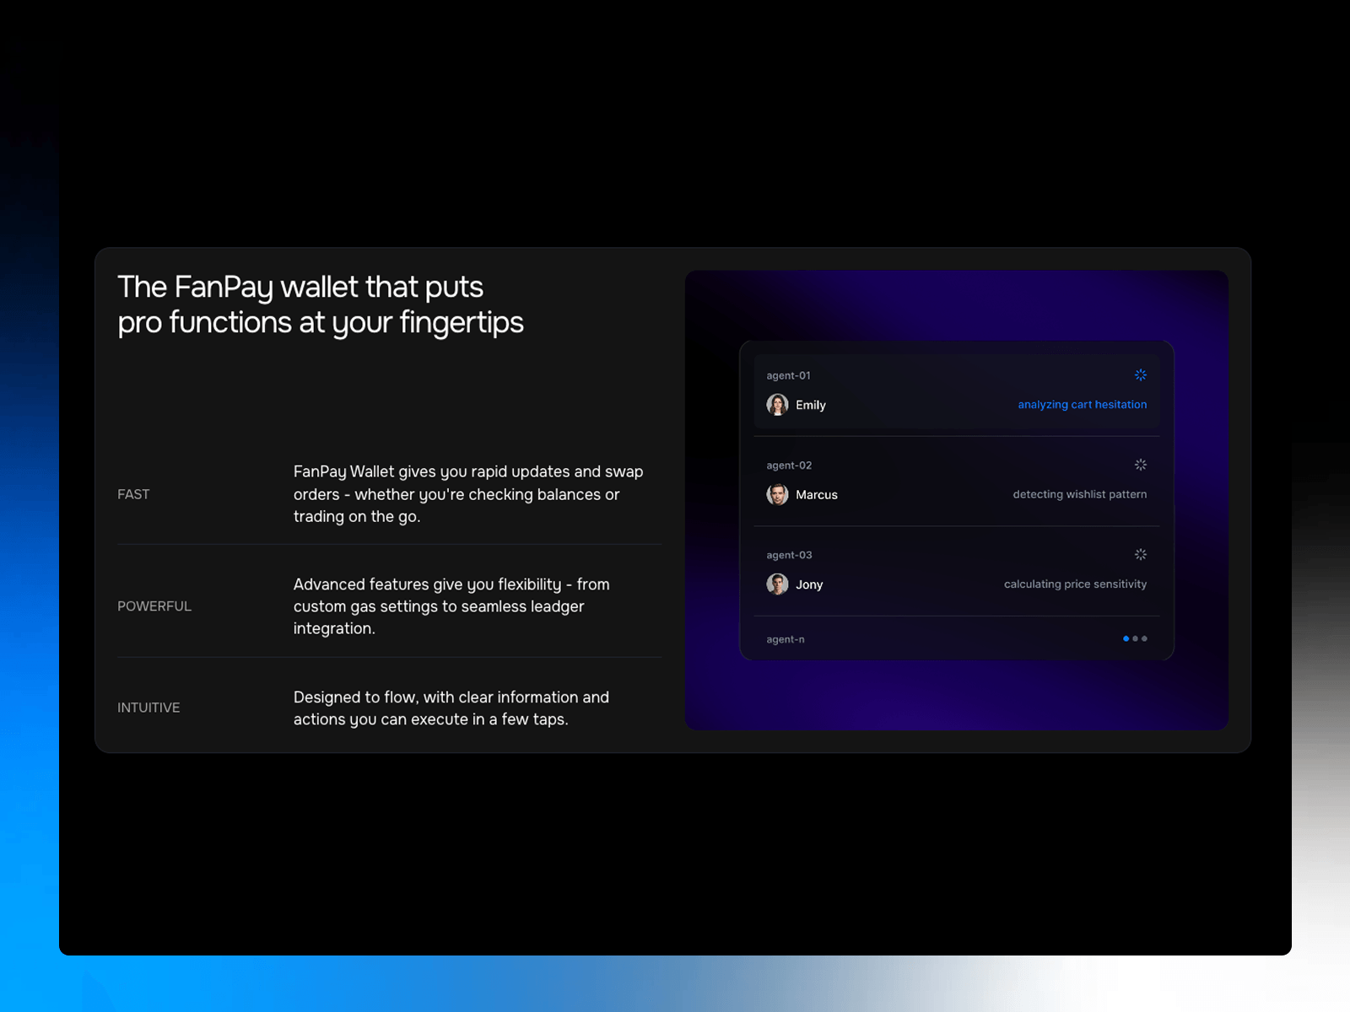Click 'detecting wishlist pattern' status text
The height and width of the screenshot is (1012, 1350).
pos(1079,494)
